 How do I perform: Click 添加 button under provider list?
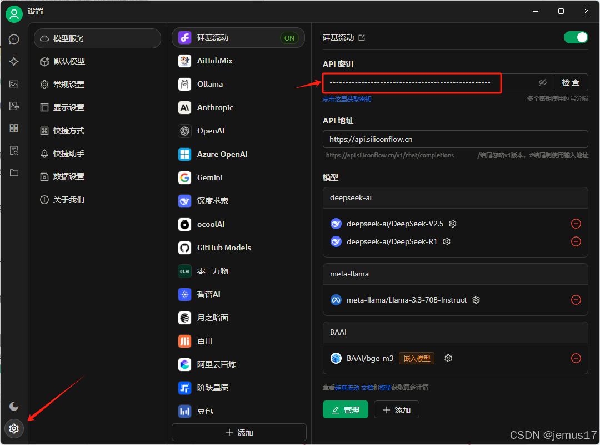coord(239,432)
